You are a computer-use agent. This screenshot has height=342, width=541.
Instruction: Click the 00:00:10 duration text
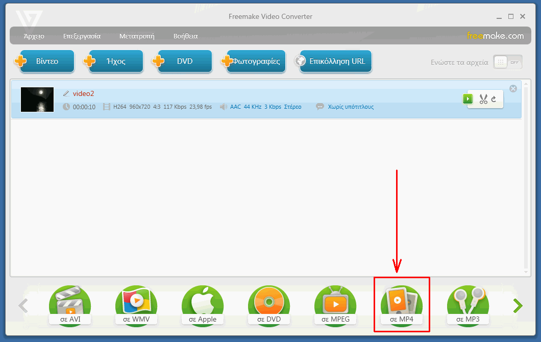pos(84,107)
